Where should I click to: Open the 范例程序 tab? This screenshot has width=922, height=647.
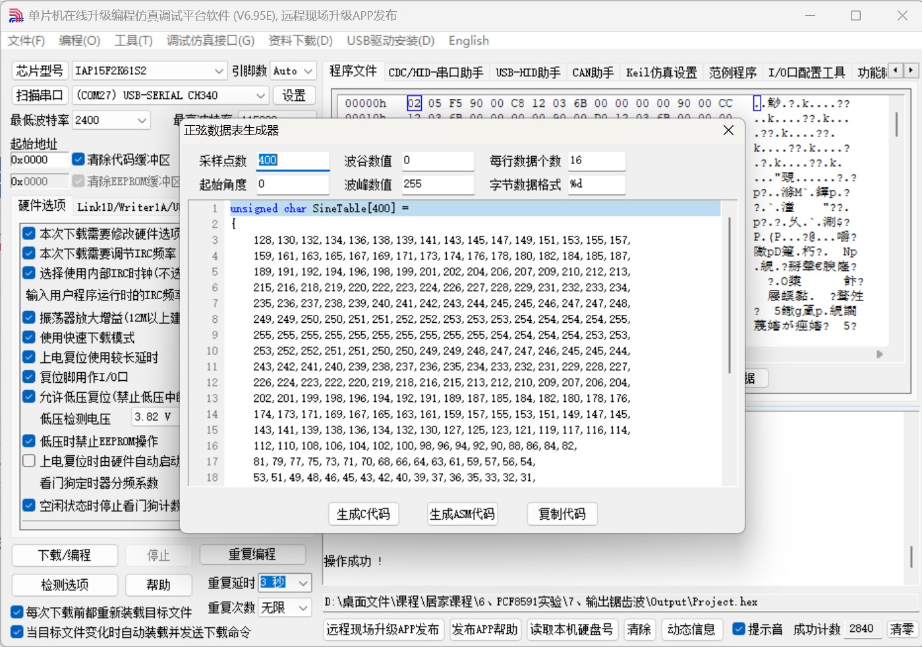[732, 72]
